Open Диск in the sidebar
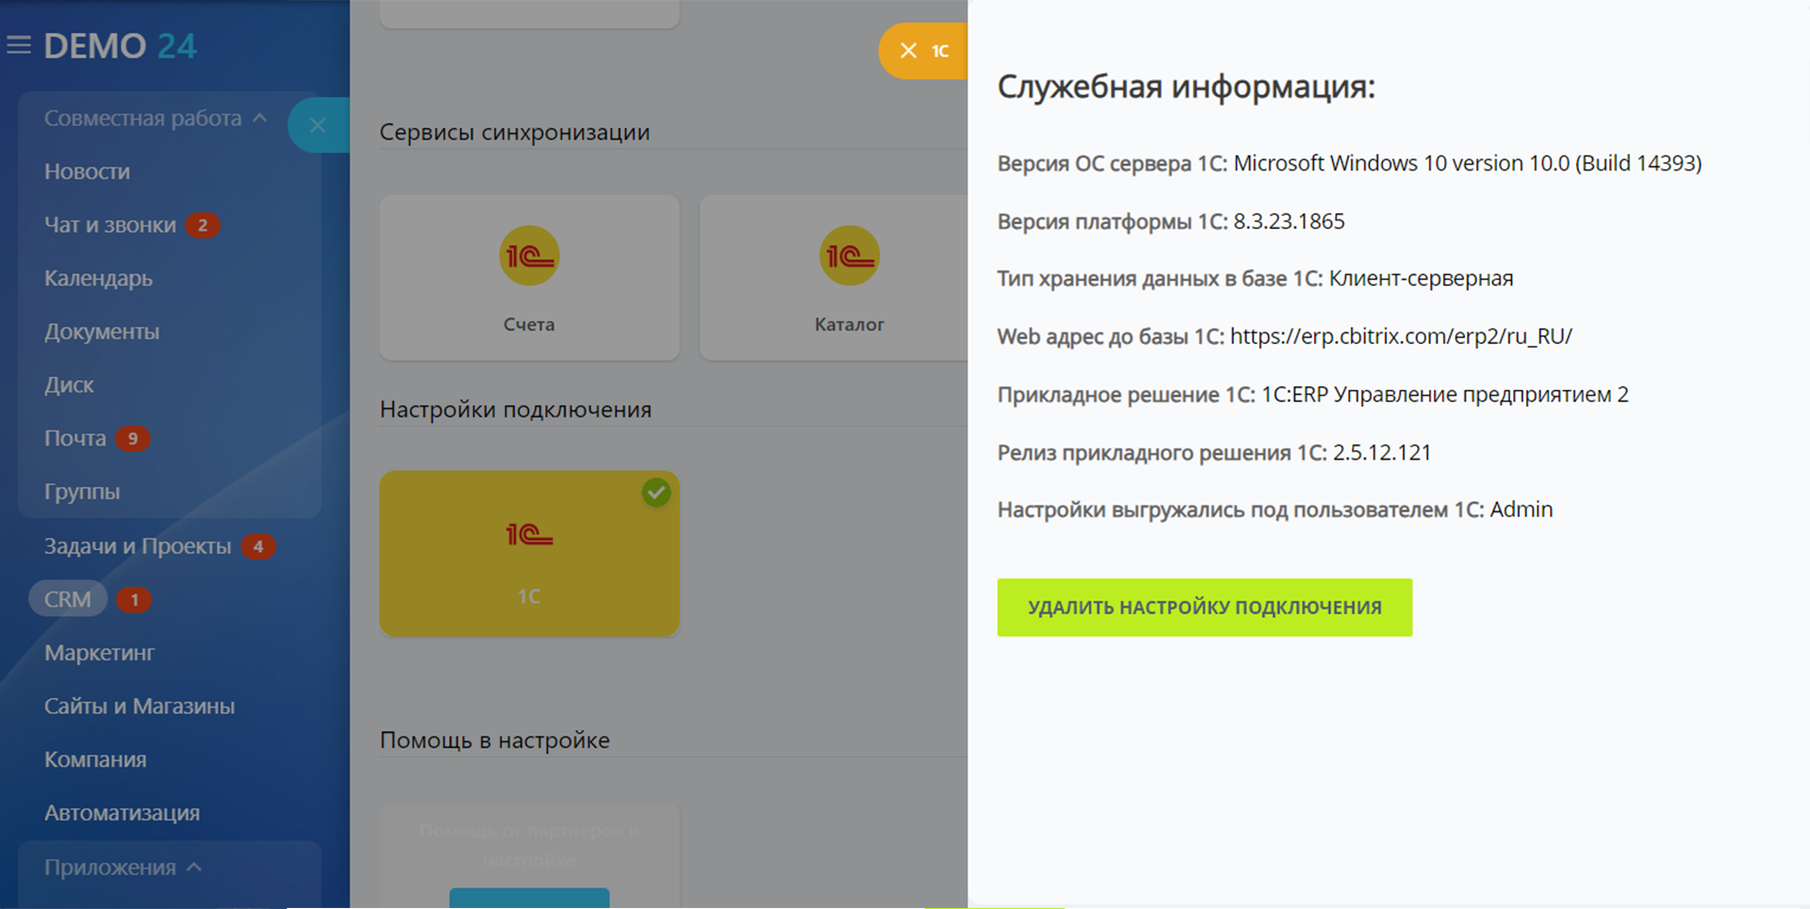This screenshot has width=1810, height=909. [69, 385]
